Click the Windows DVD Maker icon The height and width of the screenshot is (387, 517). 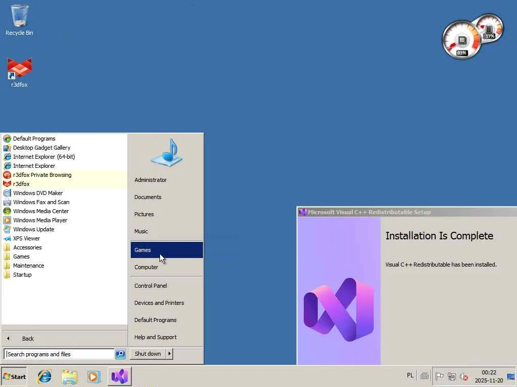[7, 193]
